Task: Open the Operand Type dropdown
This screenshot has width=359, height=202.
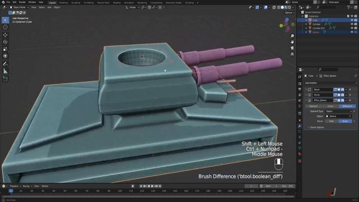Action: (339, 111)
